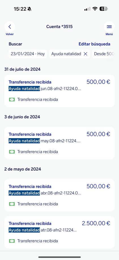Remove the Ayuda natalidad filter with X

pyautogui.click(x=85, y=54)
